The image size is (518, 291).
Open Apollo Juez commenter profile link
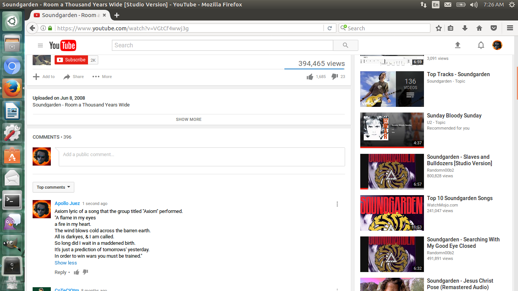click(x=67, y=203)
